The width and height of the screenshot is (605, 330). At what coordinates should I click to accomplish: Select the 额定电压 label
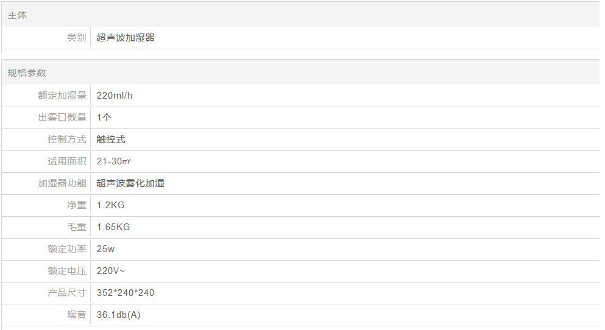(x=67, y=271)
